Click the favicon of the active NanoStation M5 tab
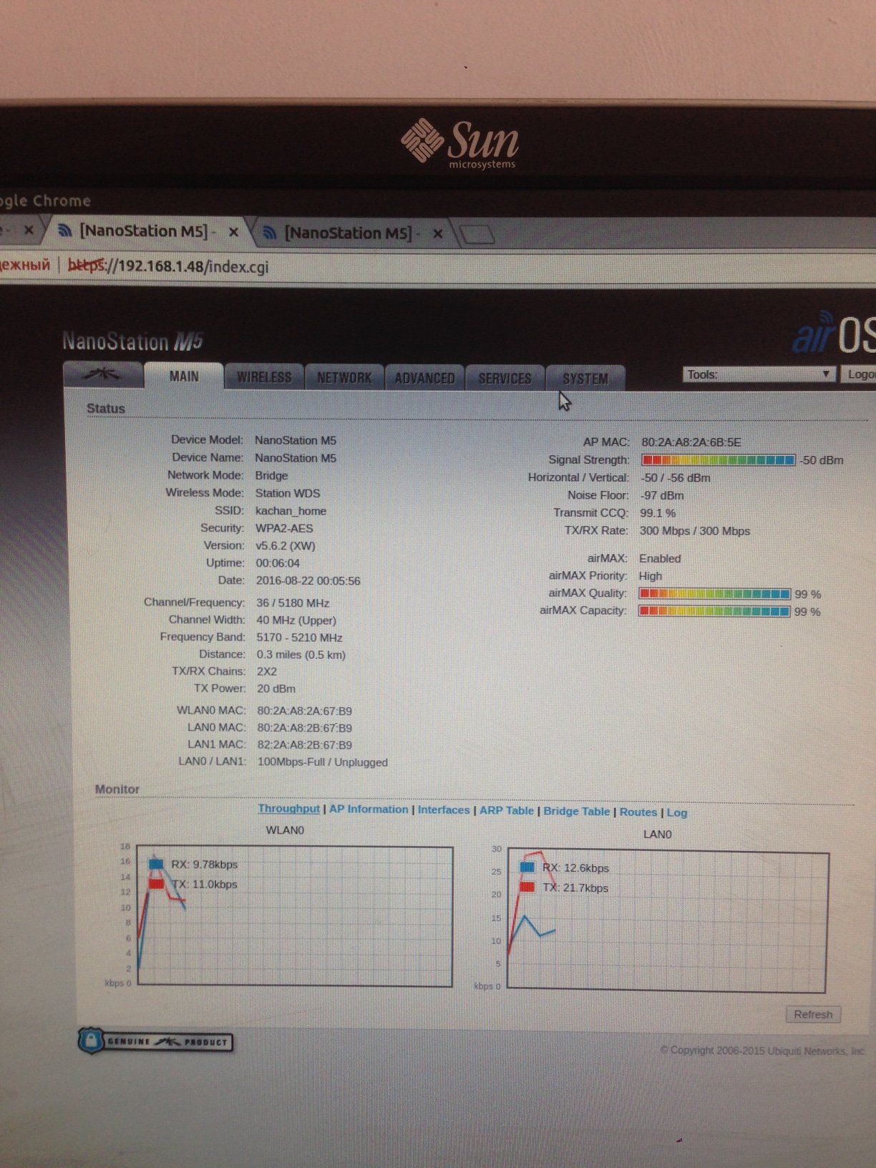 (x=65, y=230)
